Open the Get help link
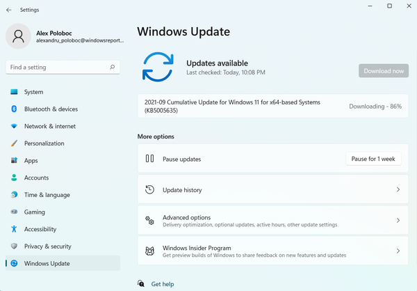Viewport: 417px width, 291px height. pos(162,284)
